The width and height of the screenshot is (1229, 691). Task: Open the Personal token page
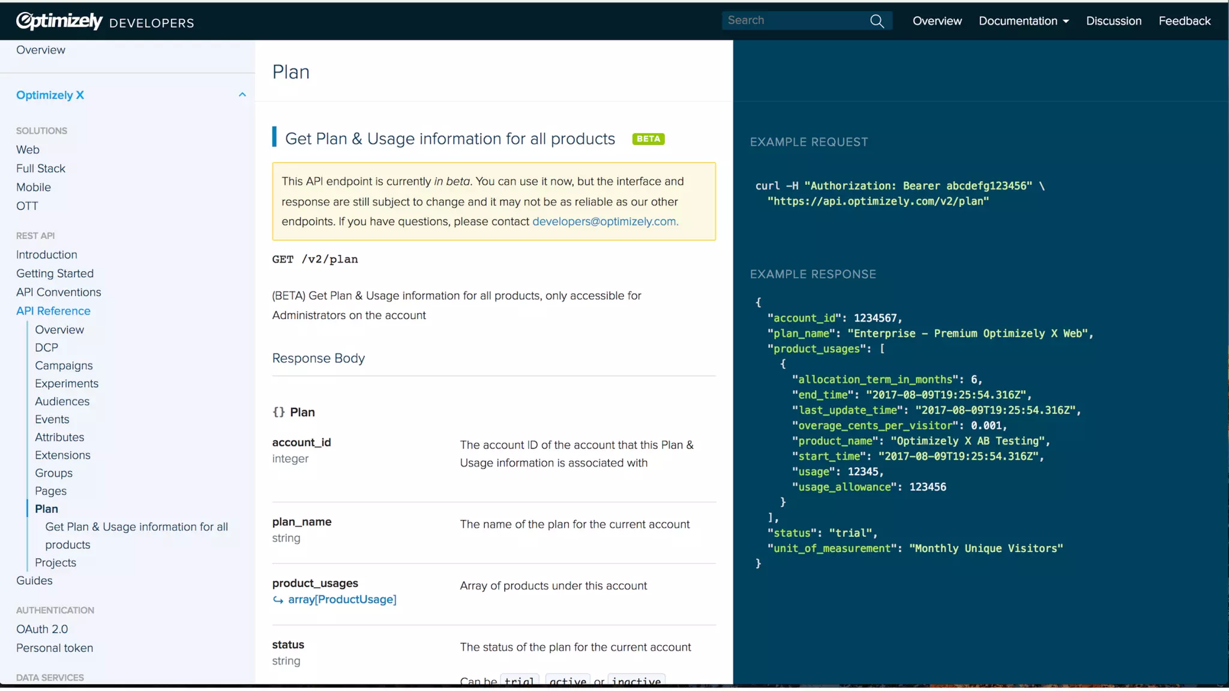coord(55,648)
